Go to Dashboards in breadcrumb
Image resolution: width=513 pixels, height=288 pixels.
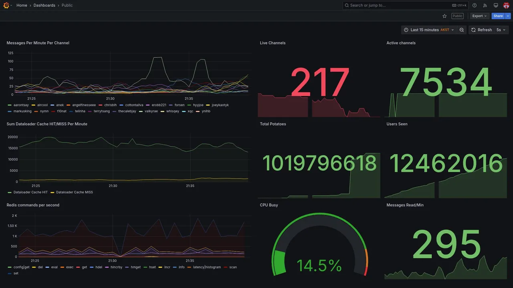44,5
